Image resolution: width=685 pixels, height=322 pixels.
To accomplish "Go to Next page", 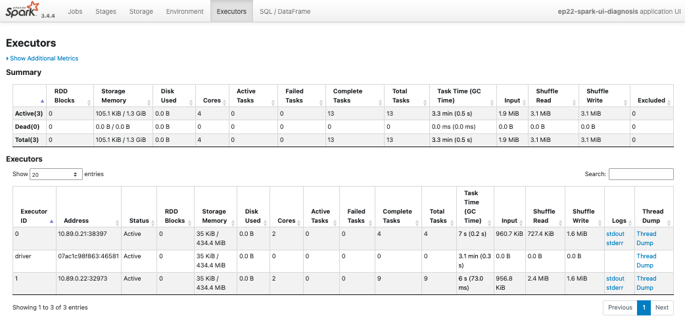I will pyautogui.click(x=662, y=308).
